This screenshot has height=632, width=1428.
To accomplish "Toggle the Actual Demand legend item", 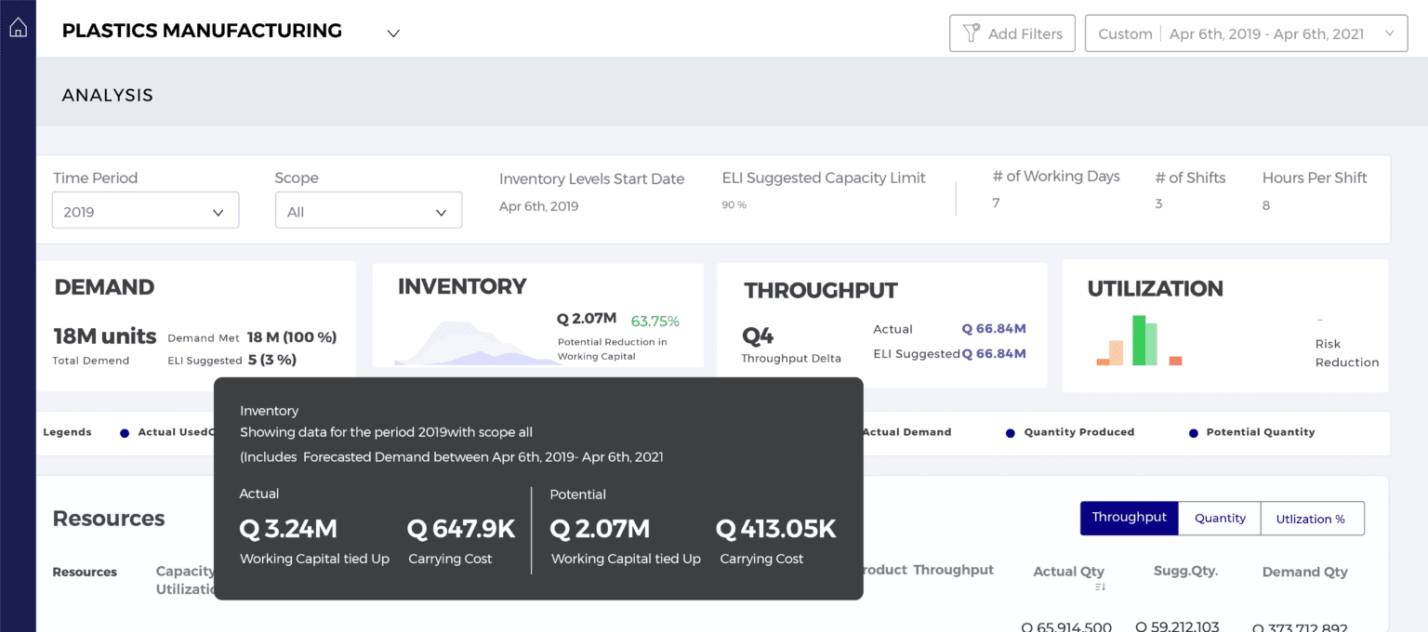I will click(x=907, y=432).
